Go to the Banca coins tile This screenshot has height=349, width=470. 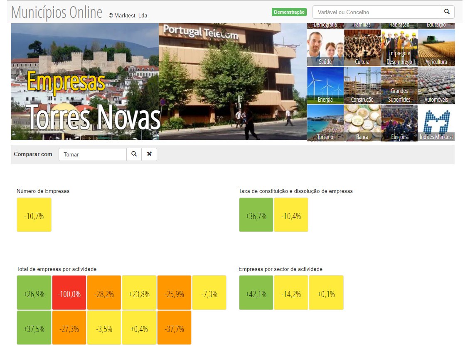(x=362, y=123)
